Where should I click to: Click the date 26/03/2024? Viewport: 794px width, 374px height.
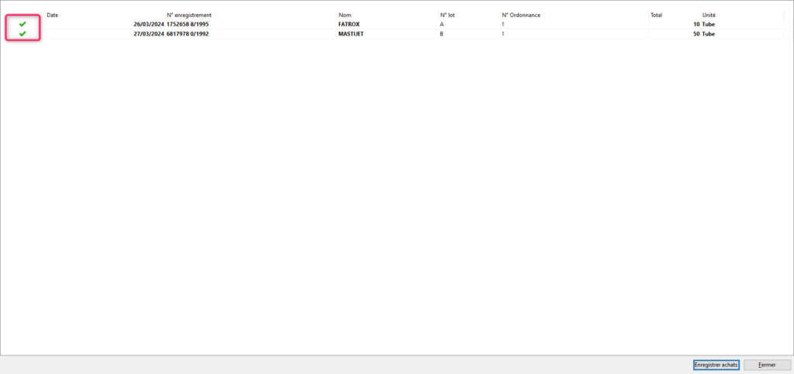pos(148,25)
